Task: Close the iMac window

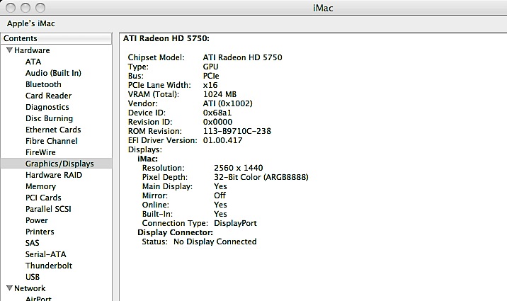Action: coord(11,7)
